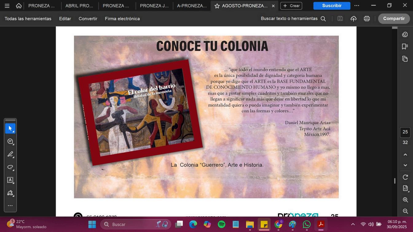413x232 pixels.
Task: Click the blue Suscribir button
Action: point(332,6)
